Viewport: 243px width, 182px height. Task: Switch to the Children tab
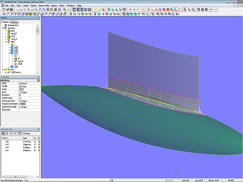(14, 22)
